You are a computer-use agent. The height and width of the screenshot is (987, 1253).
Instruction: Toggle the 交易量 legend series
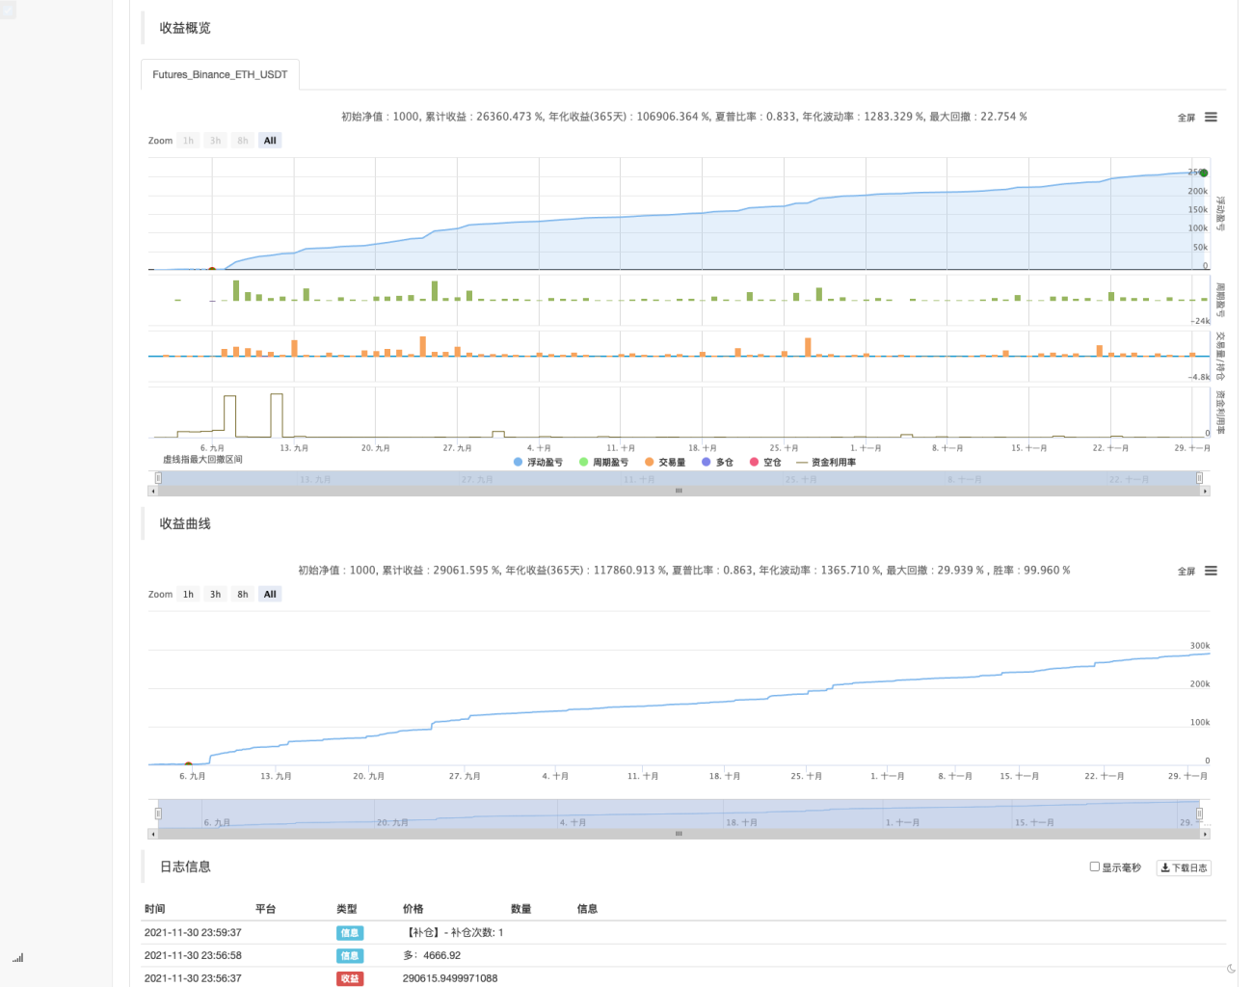(x=665, y=463)
